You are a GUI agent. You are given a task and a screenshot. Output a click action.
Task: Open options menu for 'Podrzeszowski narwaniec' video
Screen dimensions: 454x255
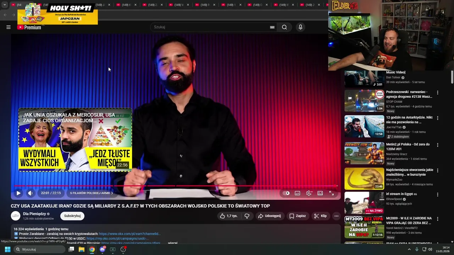click(438, 92)
